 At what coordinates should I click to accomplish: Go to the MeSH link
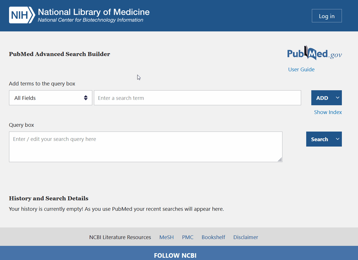166,237
